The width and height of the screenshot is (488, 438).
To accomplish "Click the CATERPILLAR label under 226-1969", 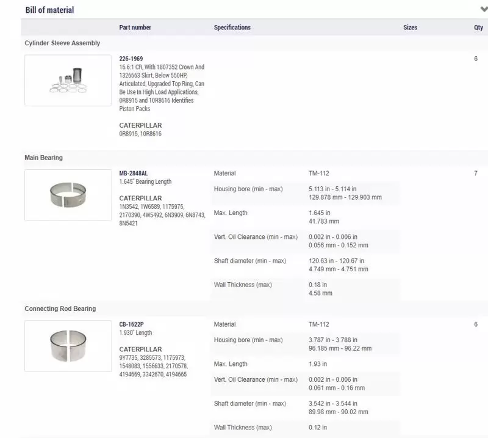I will pos(141,125).
